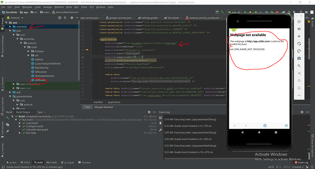Rebuild using hammer in Build panel
Screen dimensions: 315x169
pos(7,118)
